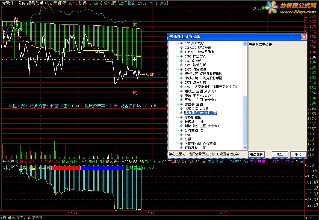Click the 成交量 label in the header

[x=51, y=3]
